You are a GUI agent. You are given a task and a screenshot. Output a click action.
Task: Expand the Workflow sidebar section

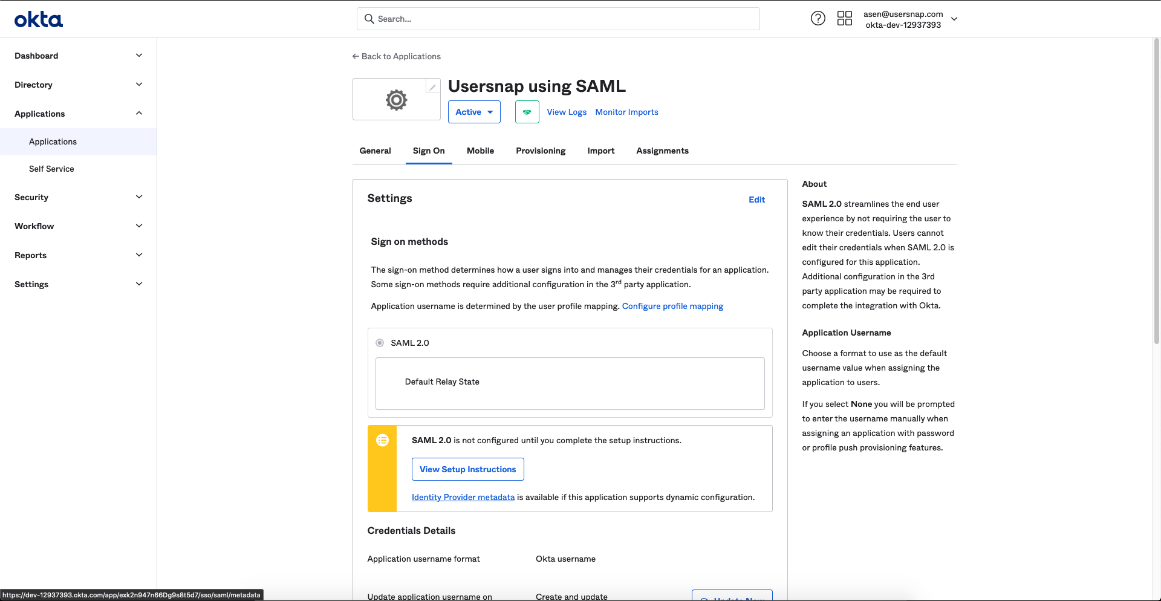point(79,226)
